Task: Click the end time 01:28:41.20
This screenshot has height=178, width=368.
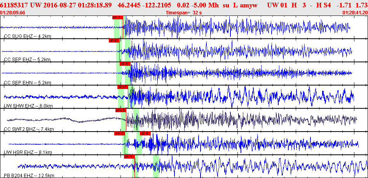Action: 355,13
